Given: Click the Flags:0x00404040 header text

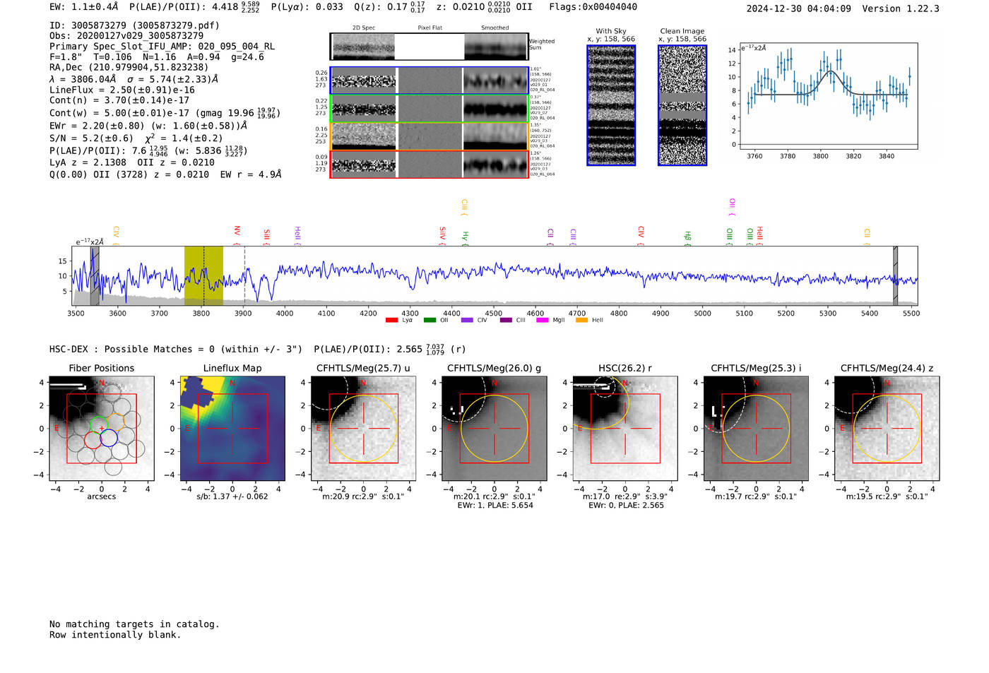Looking at the screenshot, I should (x=593, y=7).
